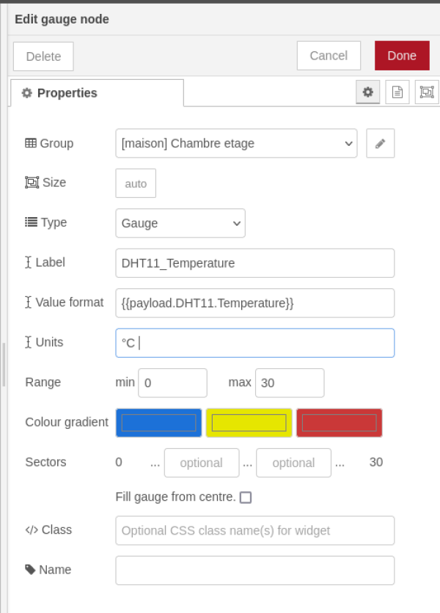Toggle Fill gauge from centre checkbox
The height and width of the screenshot is (613, 440).
pos(246,497)
